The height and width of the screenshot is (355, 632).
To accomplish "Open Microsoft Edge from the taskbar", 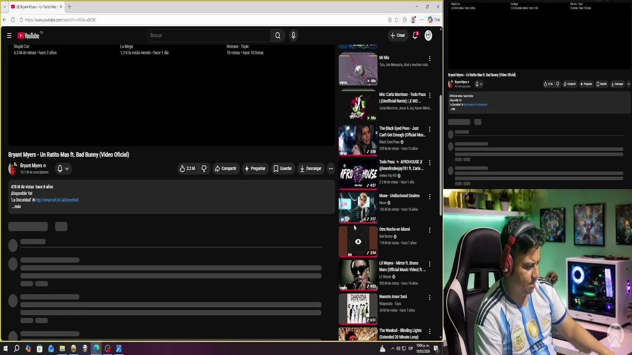I will [96, 349].
